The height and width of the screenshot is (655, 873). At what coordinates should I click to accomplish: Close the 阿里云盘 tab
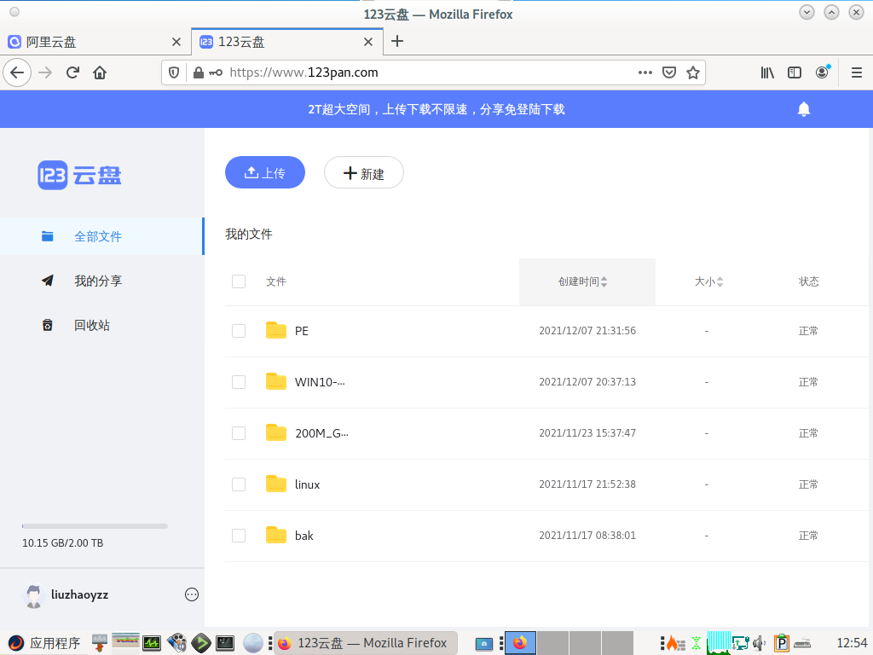point(176,42)
